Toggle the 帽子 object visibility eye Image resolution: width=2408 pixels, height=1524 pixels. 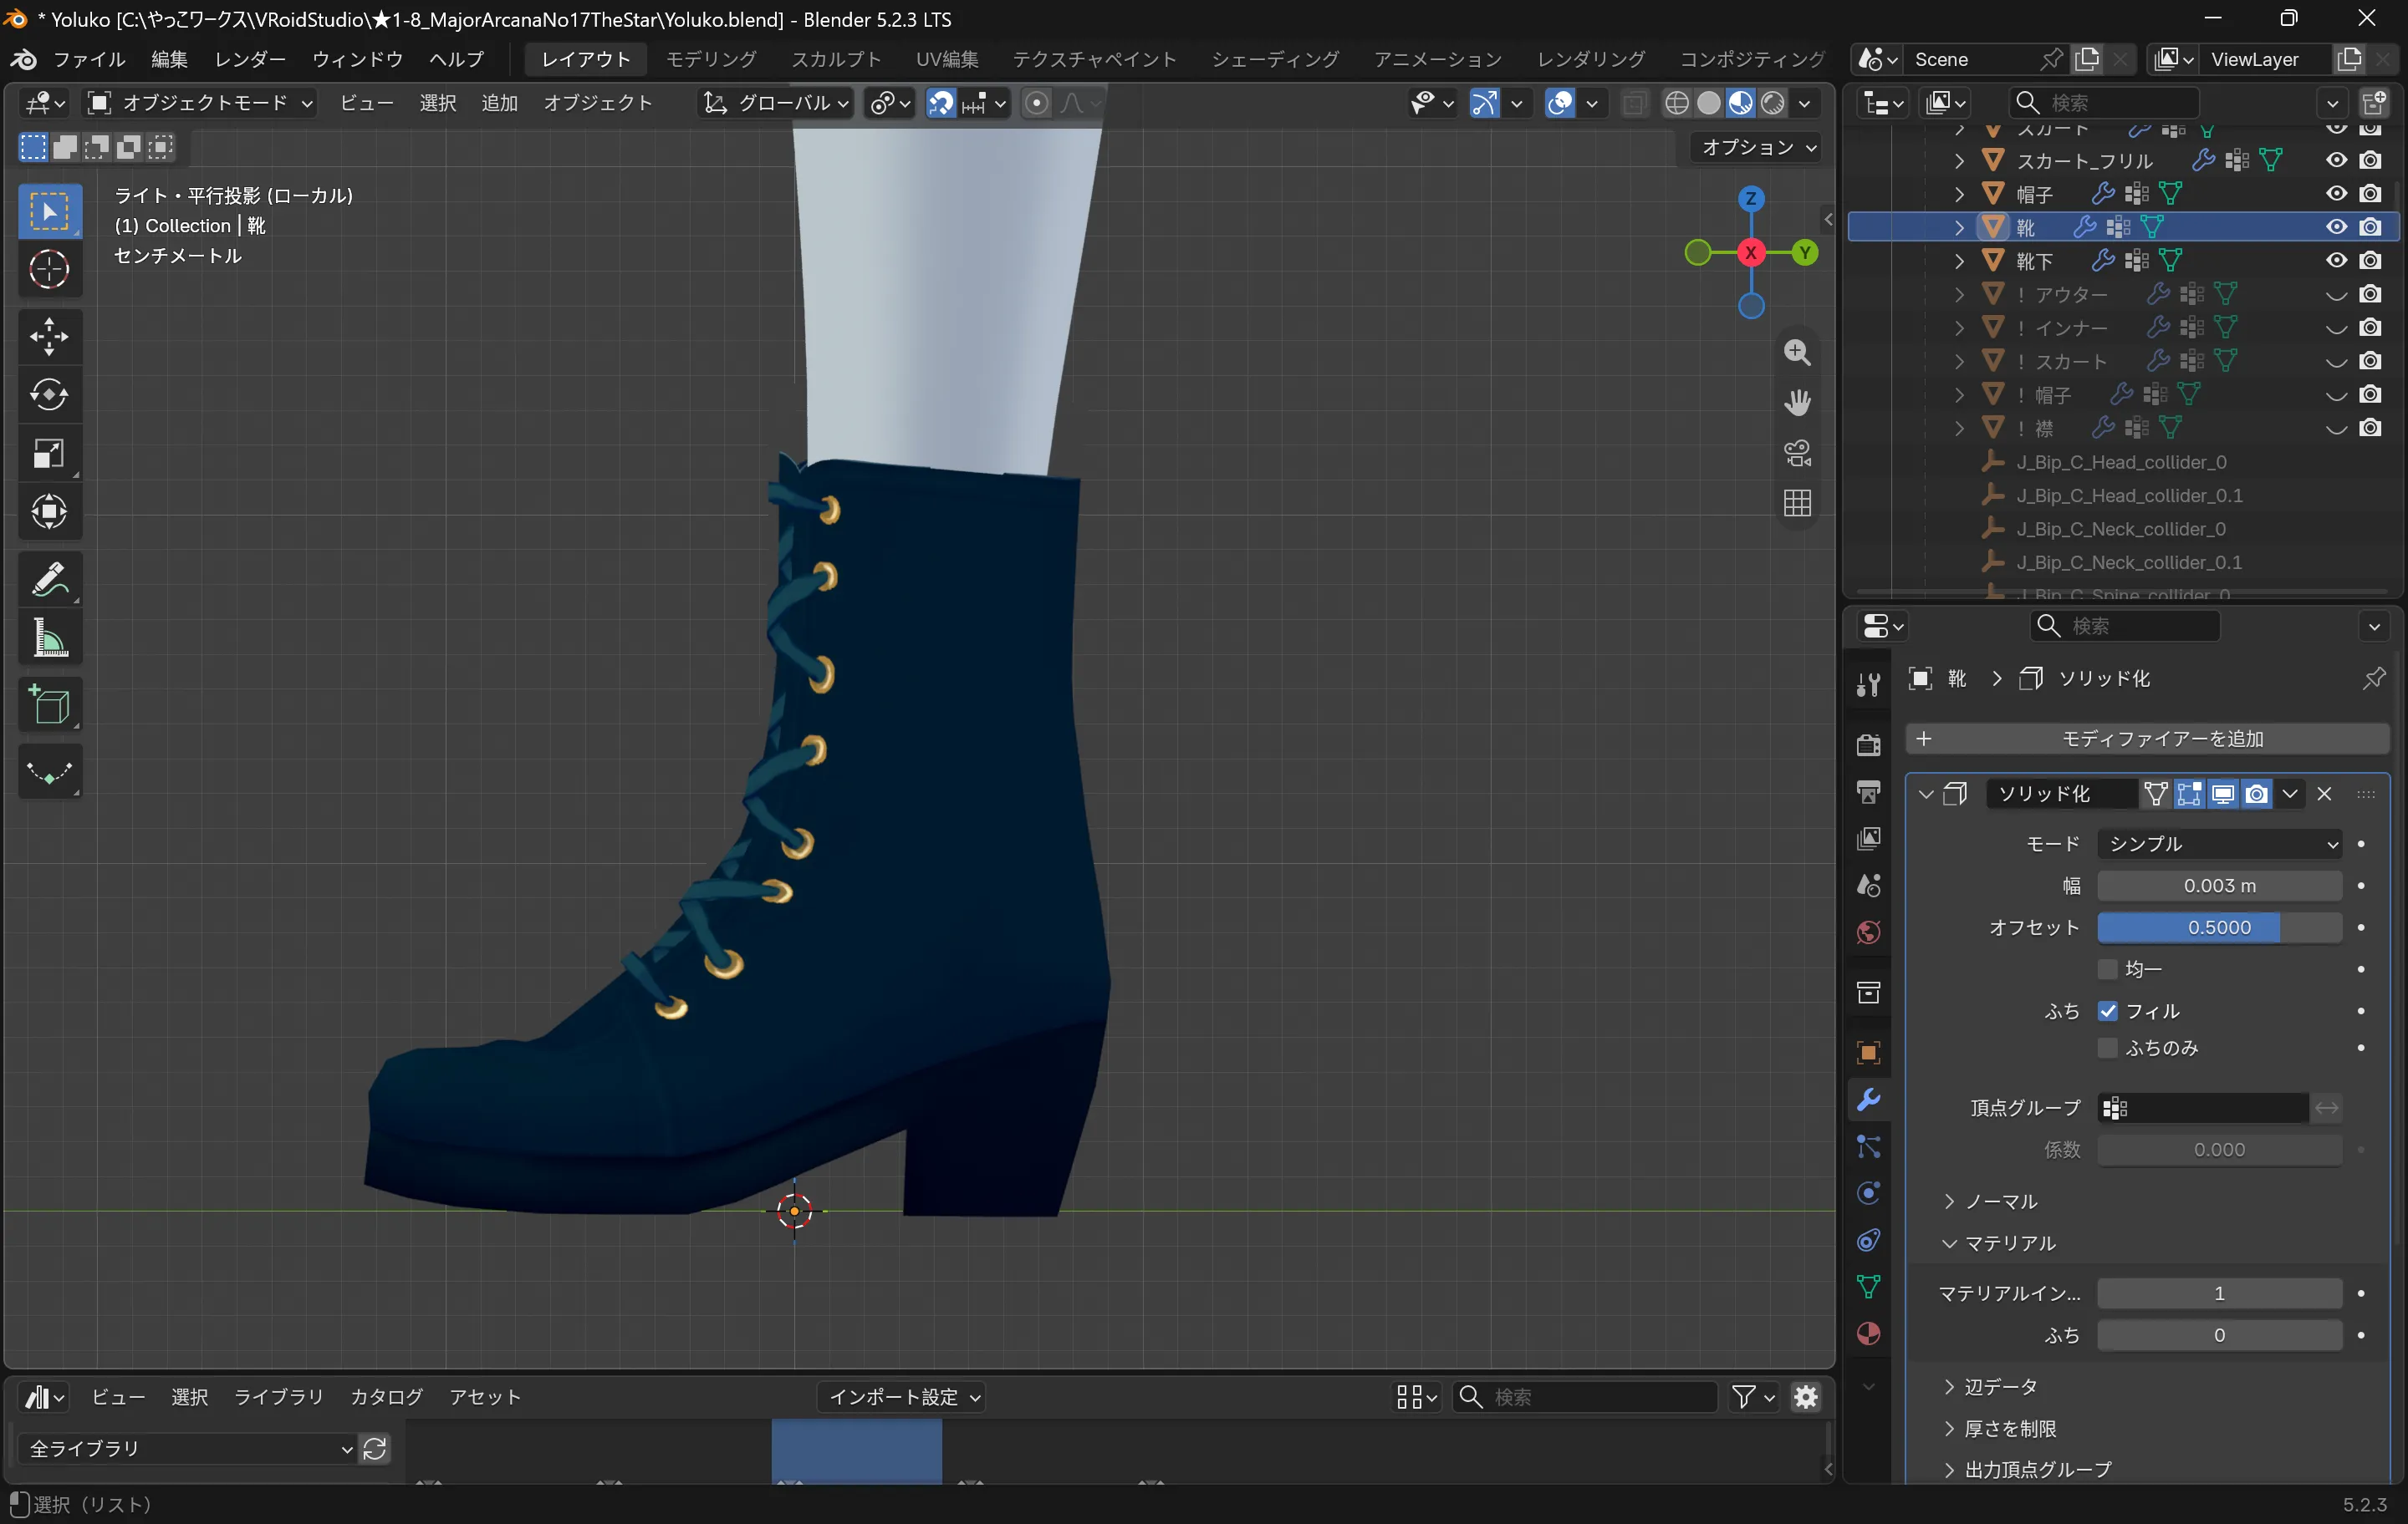point(2336,194)
